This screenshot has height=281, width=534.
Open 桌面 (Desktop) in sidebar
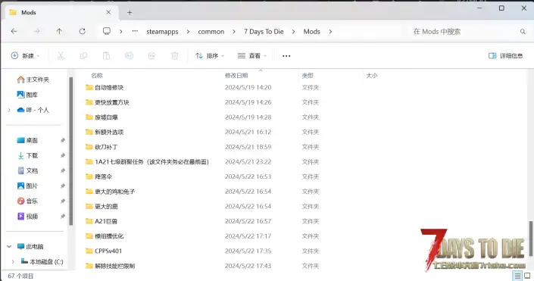pyautogui.click(x=27, y=140)
